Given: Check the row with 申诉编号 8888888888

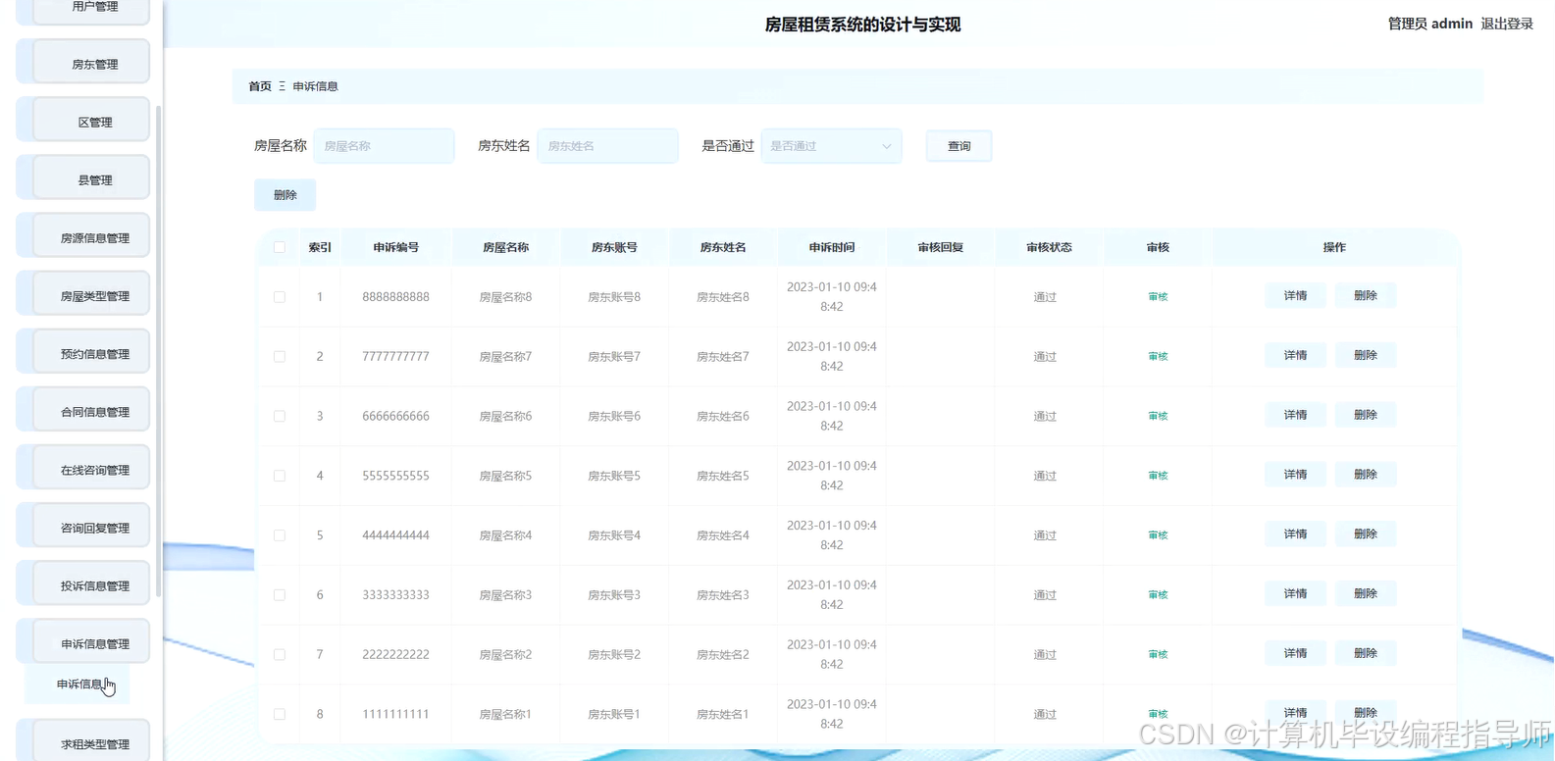Looking at the screenshot, I should click(280, 297).
